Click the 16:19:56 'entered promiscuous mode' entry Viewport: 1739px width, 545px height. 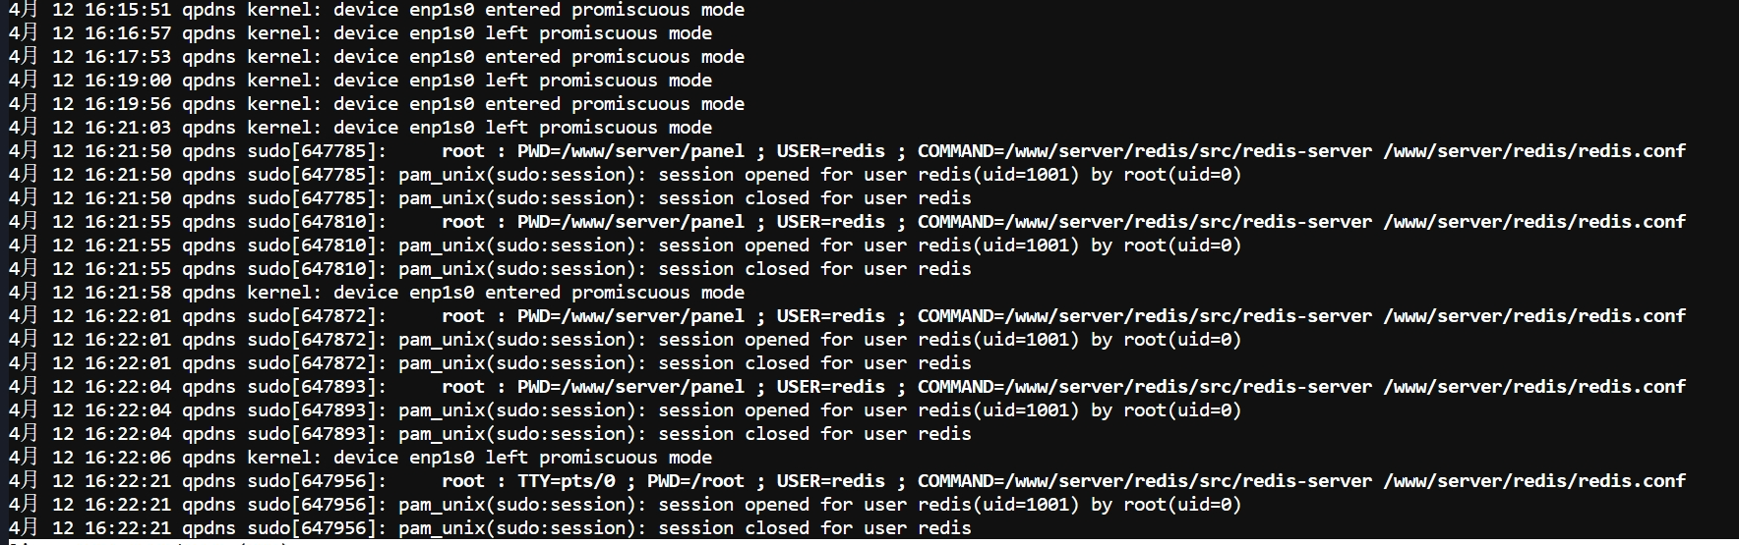377,104
